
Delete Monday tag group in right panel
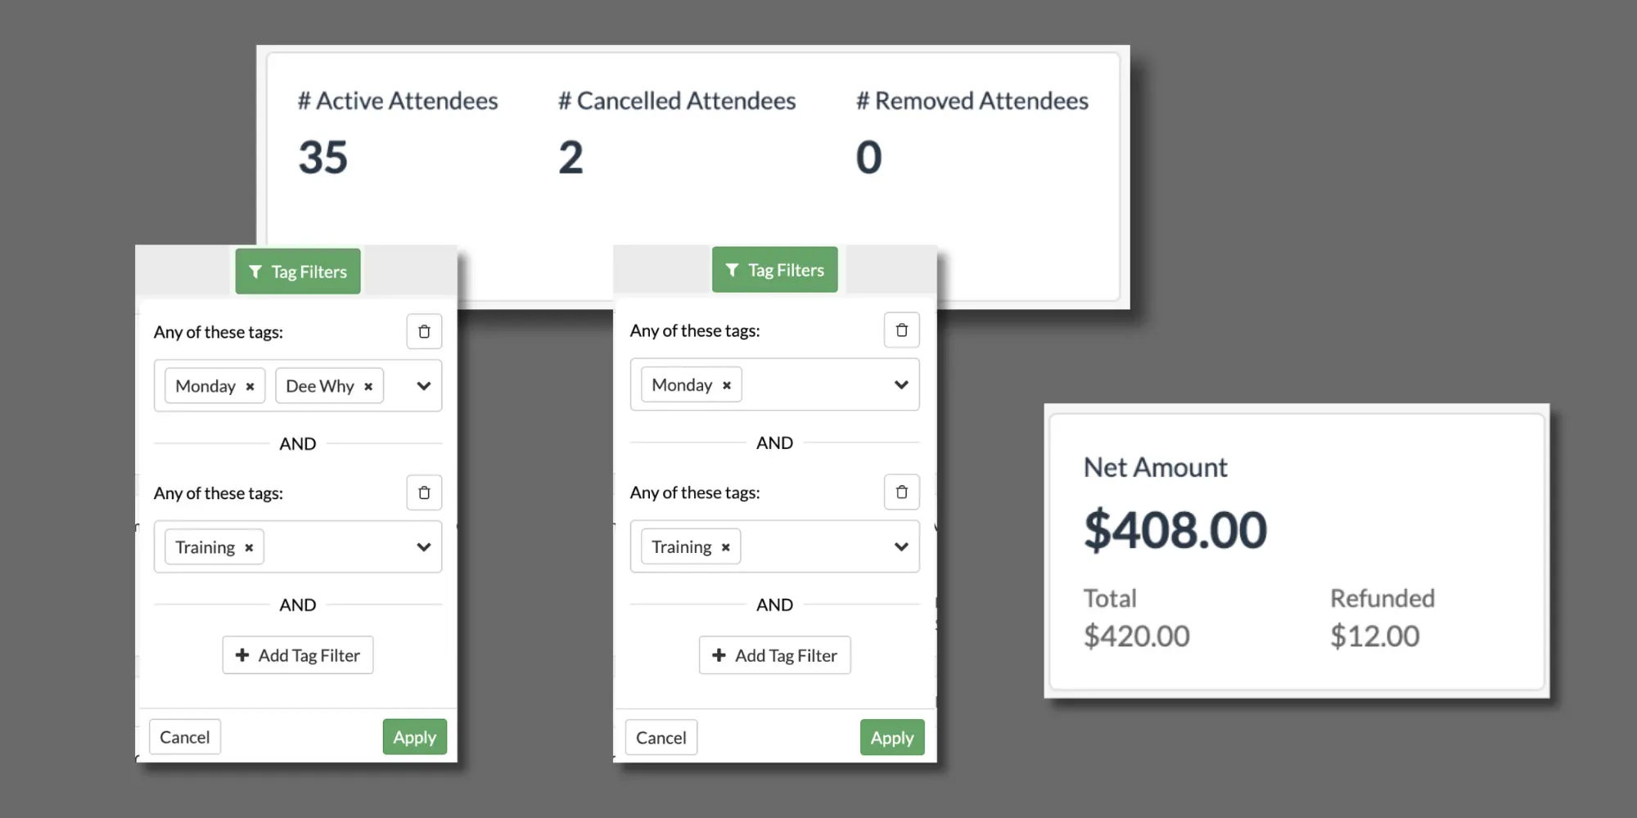901,330
